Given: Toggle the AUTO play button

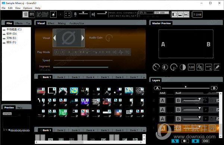Looking at the screenshot, I should (x=209, y=67).
